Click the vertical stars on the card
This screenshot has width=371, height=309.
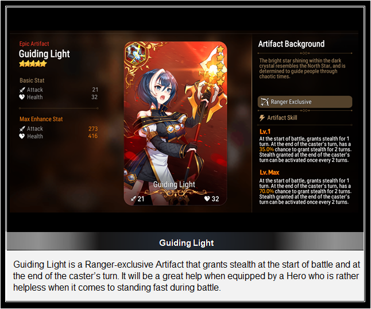pyautogui.click(x=221, y=66)
